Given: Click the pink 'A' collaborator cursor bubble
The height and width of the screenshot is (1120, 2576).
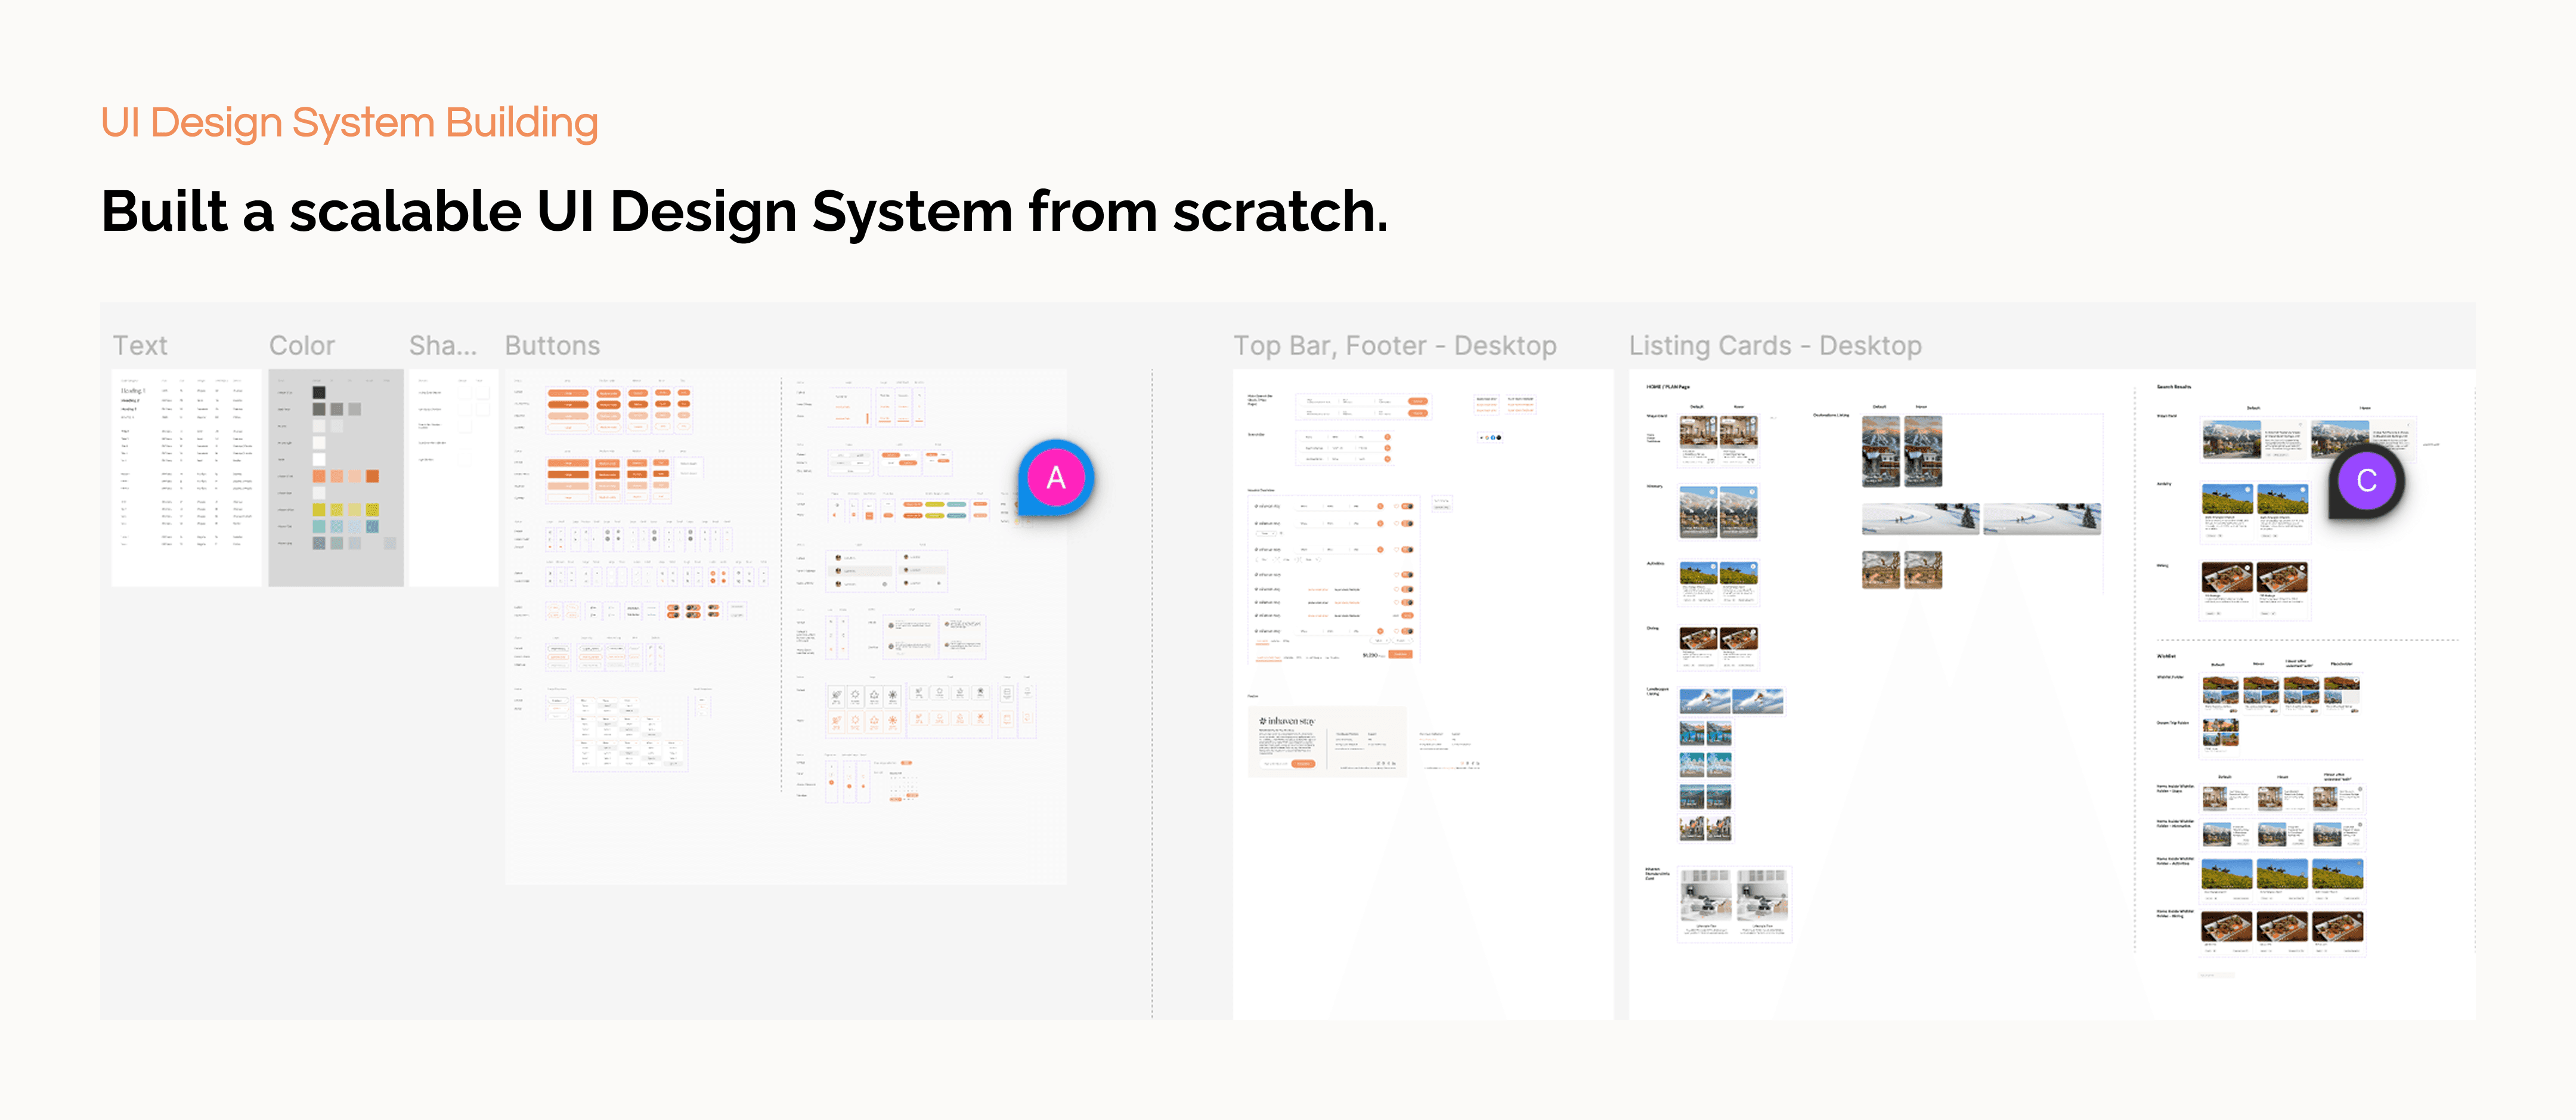Looking at the screenshot, I should (x=1056, y=478).
